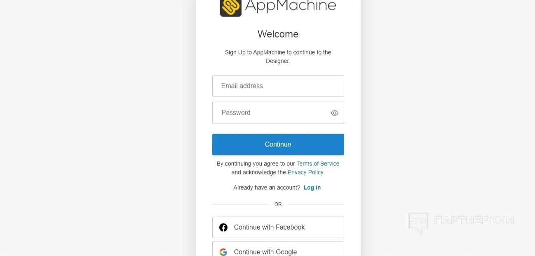Go to the Log in link
535x256 pixels.
312,188
